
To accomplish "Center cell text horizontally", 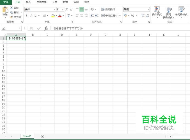I will pyautogui.click(x=82, y=15).
